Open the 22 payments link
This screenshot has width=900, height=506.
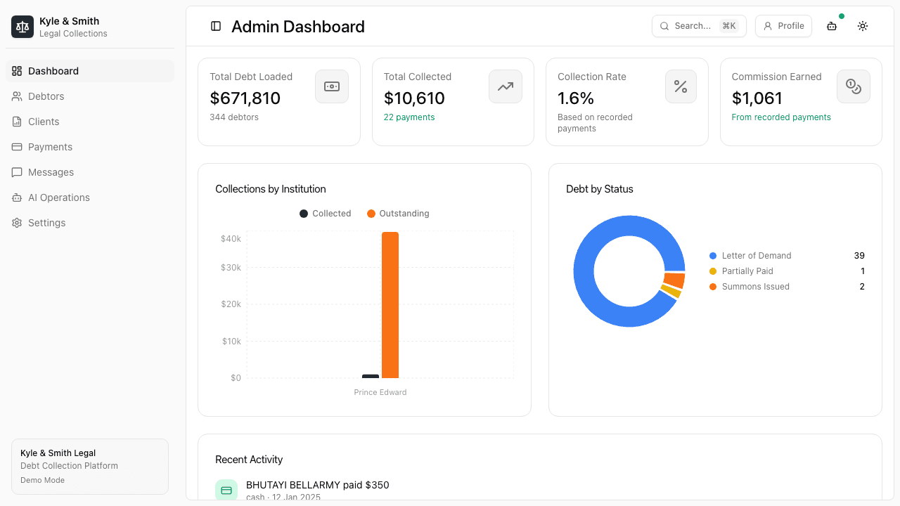coord(409,117)
